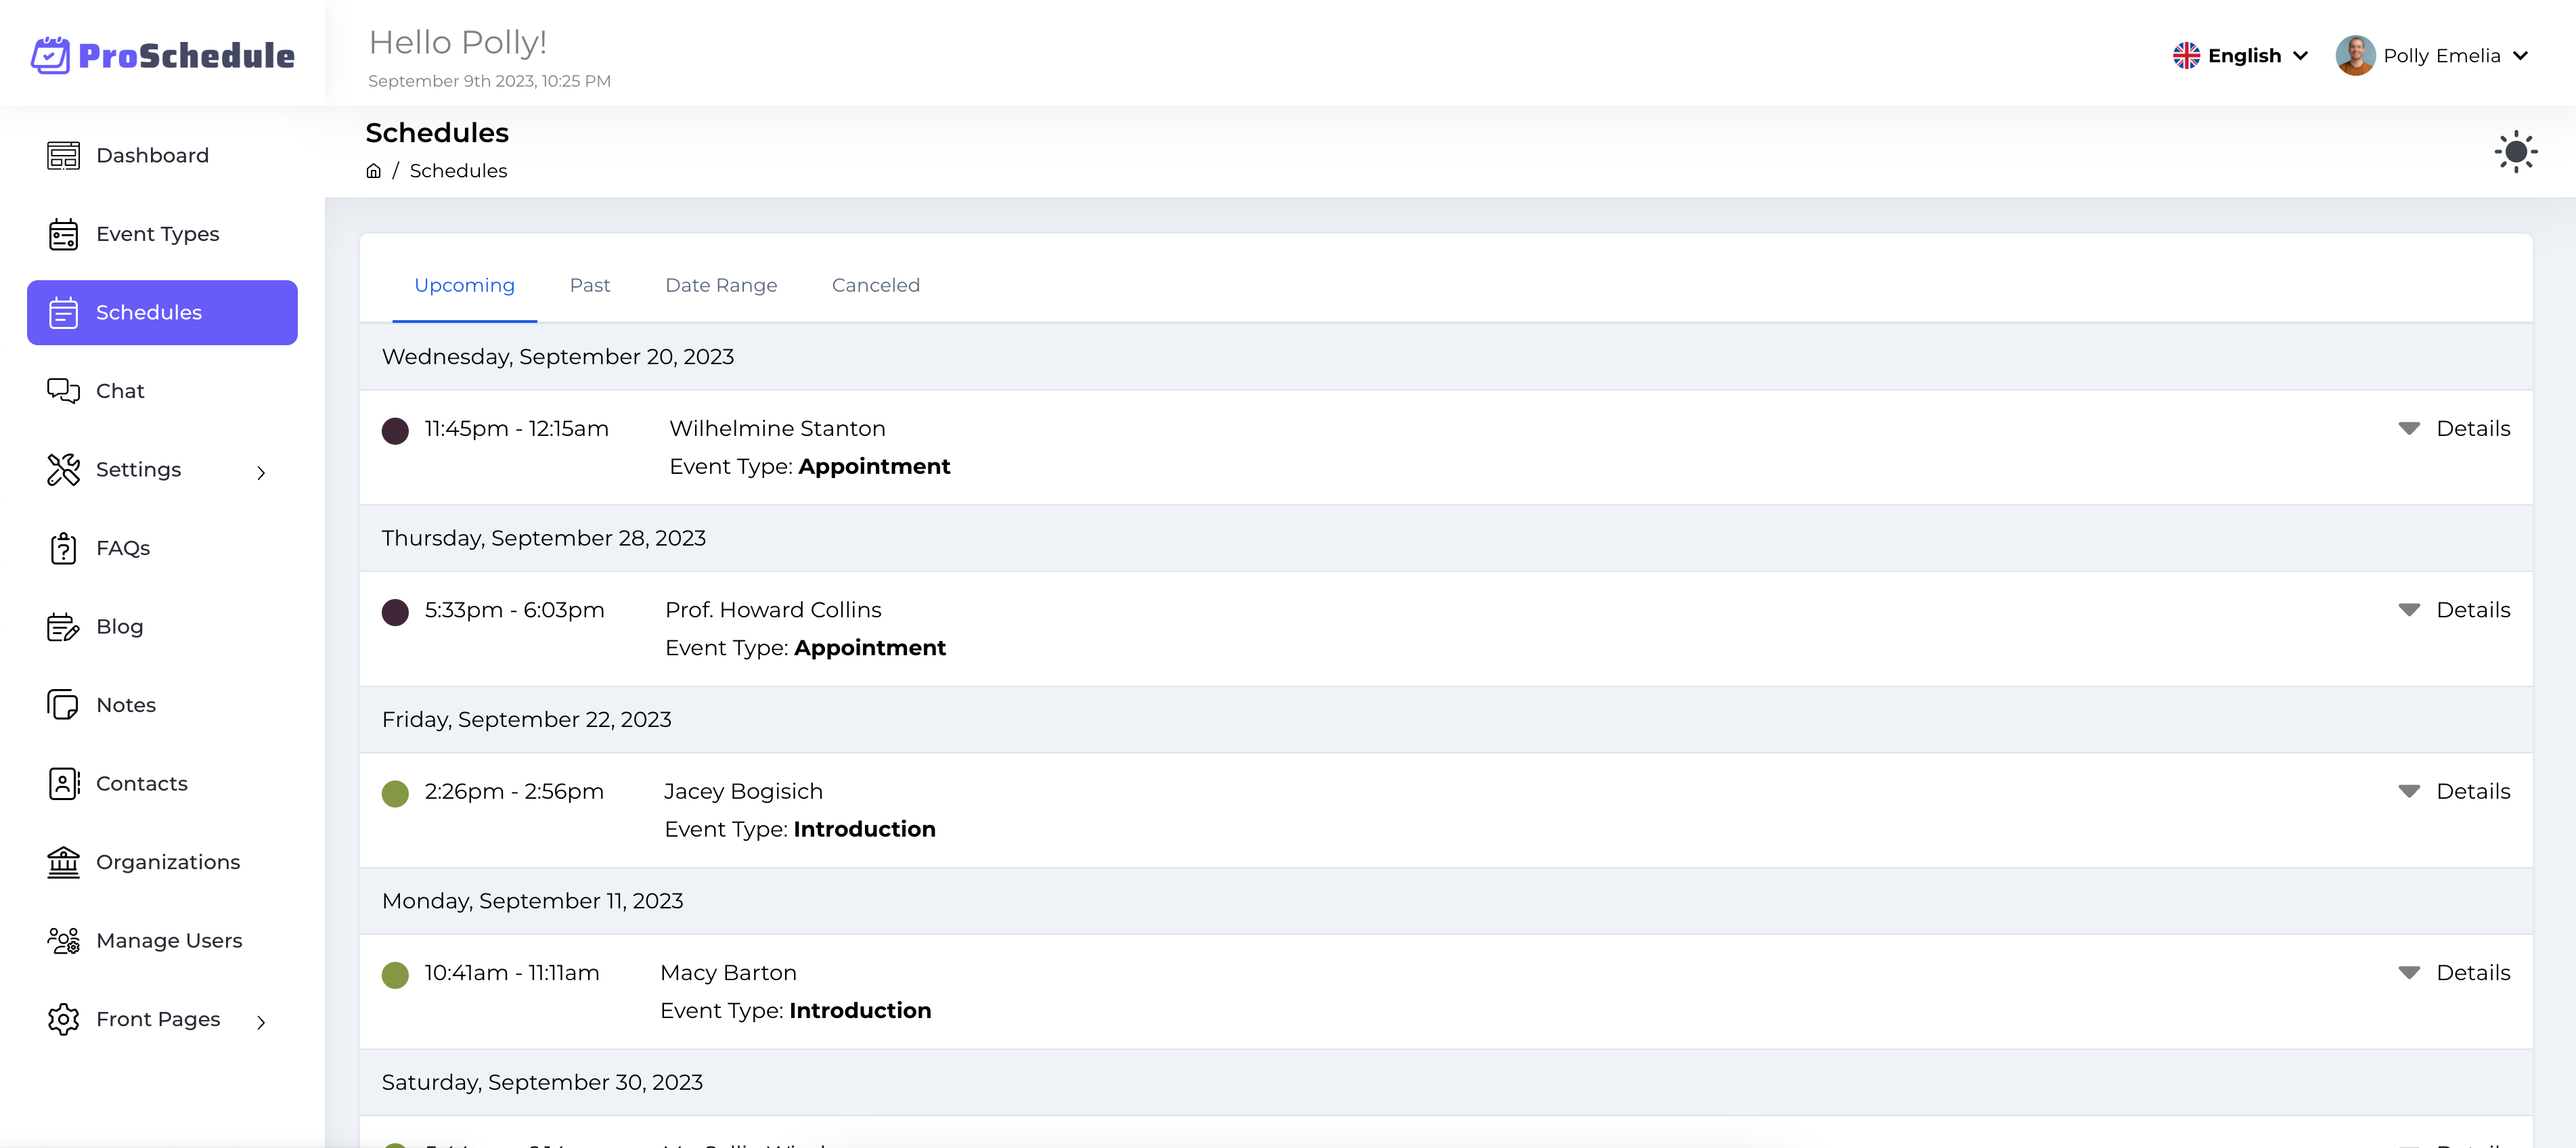Click the ProSchedule logo
Viewport: 2576px width, 1148px height.
click(x=163, y=55)
